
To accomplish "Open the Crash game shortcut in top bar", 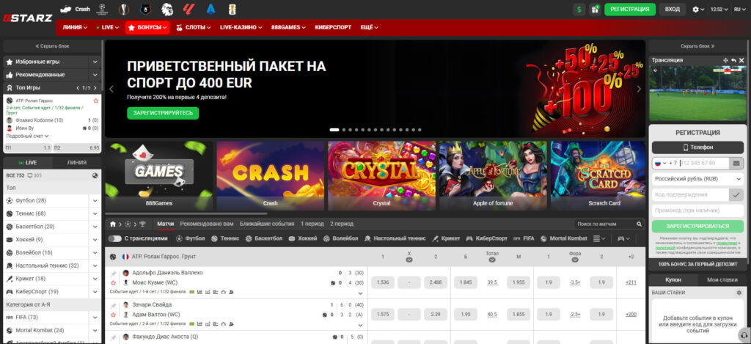I will point(76,9).
